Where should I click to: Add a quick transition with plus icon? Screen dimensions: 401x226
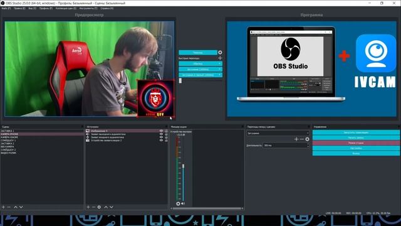[220, 58]
